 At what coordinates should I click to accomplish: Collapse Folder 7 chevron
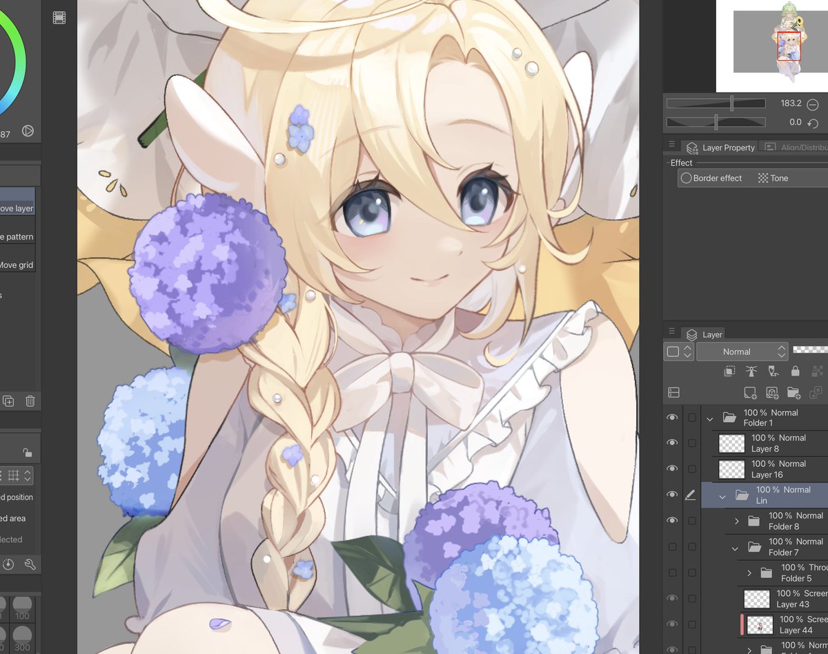(x=736, y=548)
